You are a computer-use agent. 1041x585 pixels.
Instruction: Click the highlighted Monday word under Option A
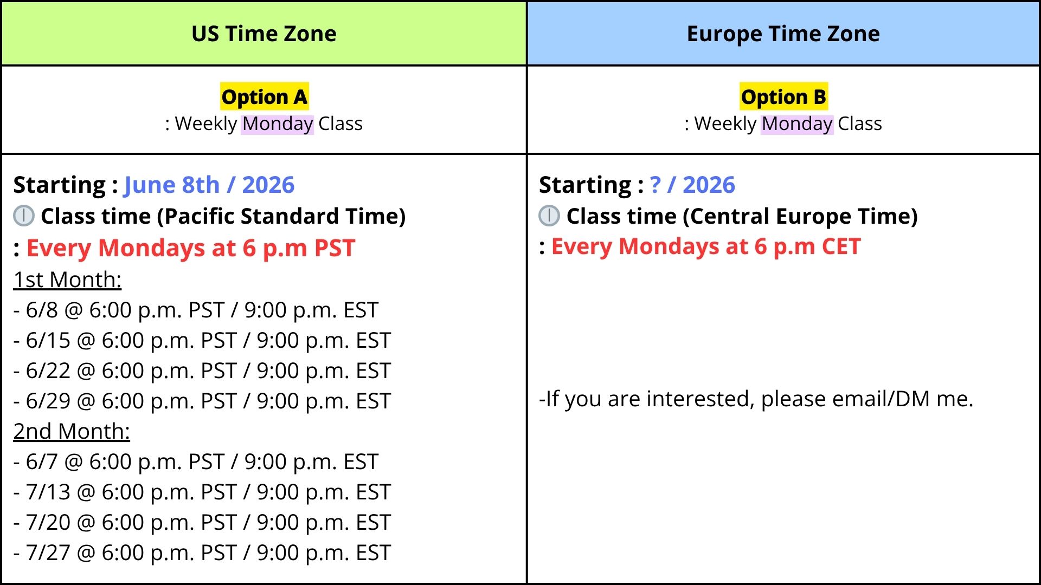(x=278, y=124)
